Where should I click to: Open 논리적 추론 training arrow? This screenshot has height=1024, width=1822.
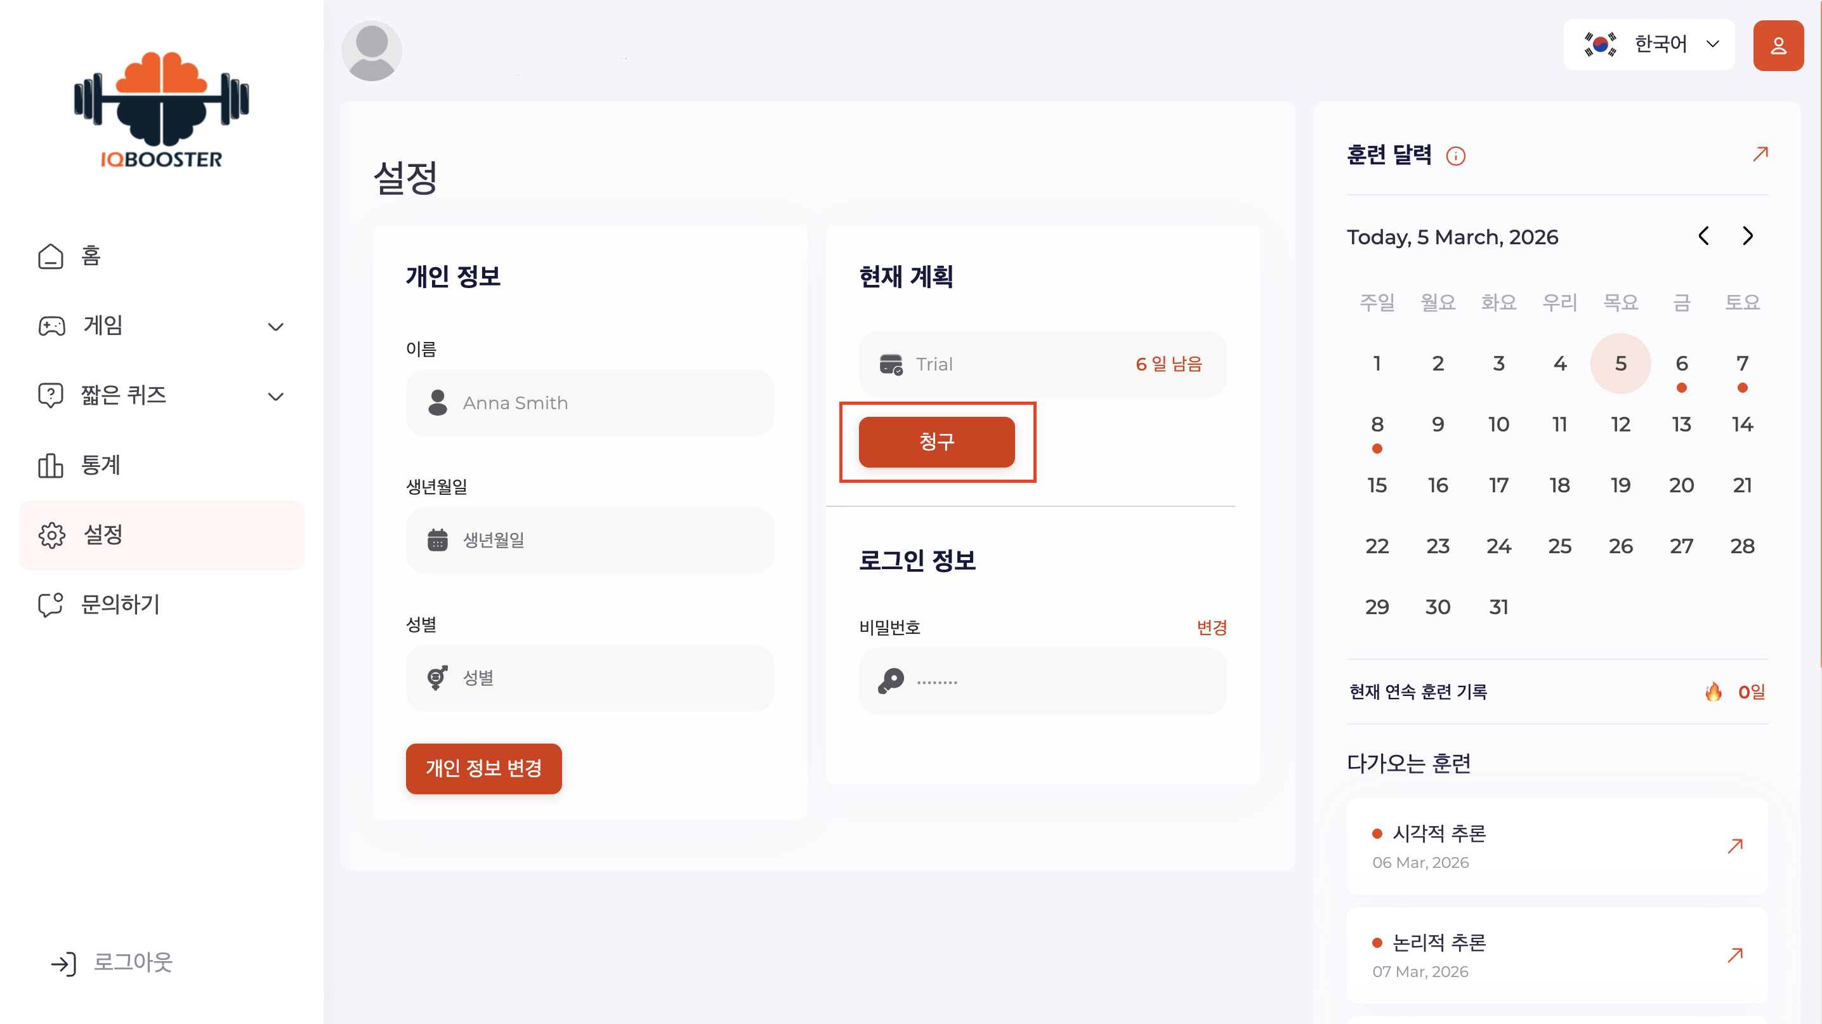click(x=1734, y=955)
